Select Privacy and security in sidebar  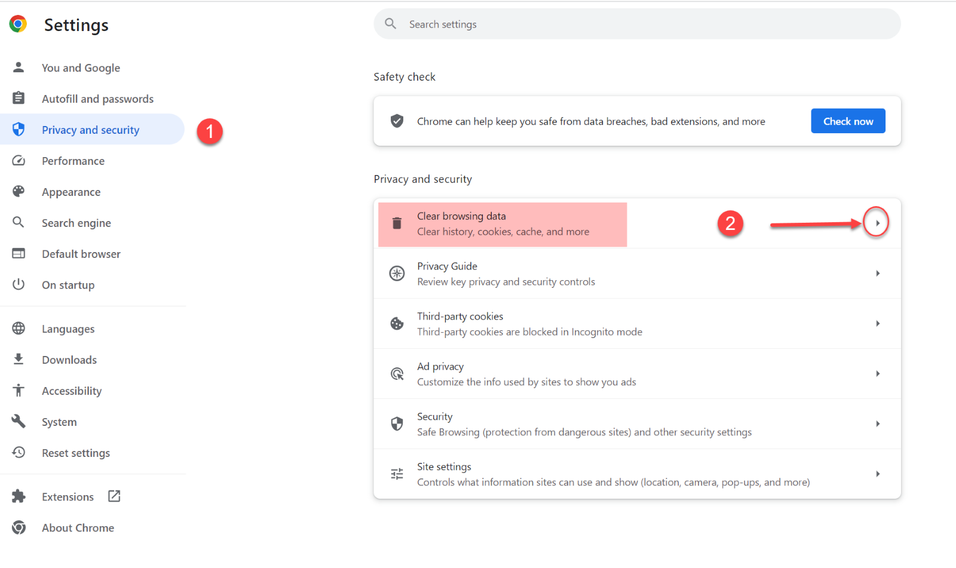92,129
